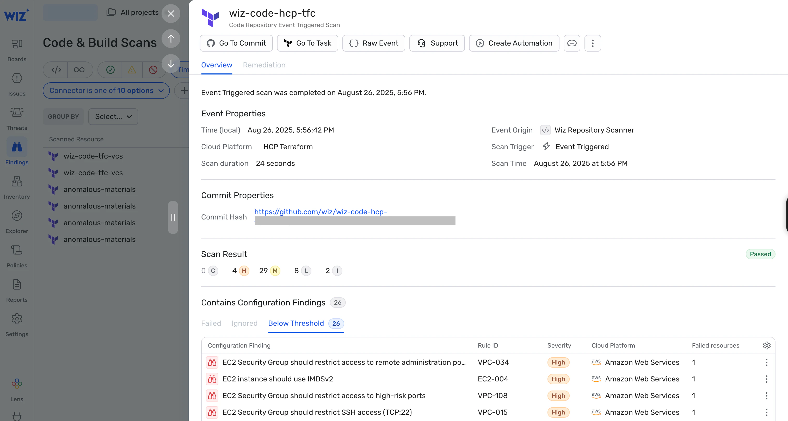Click the Scanned Resource column header
Screen dimensions: 788x421
click(x=76, y=139)
